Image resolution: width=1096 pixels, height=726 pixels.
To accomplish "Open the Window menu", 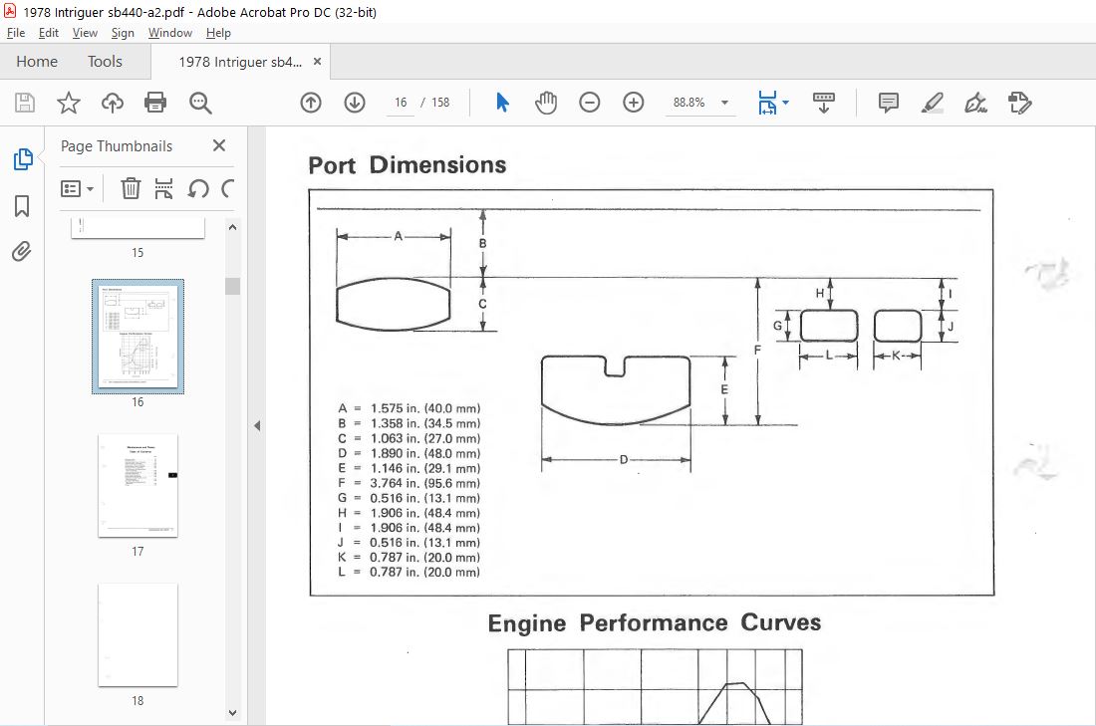I will click(169, 33).
